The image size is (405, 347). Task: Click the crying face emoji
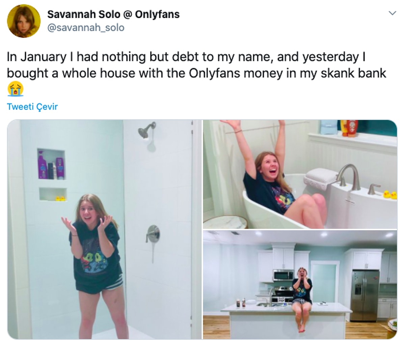(x=15, y=89)
